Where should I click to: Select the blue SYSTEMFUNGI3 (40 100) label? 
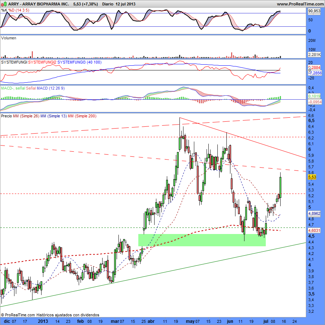79,62
